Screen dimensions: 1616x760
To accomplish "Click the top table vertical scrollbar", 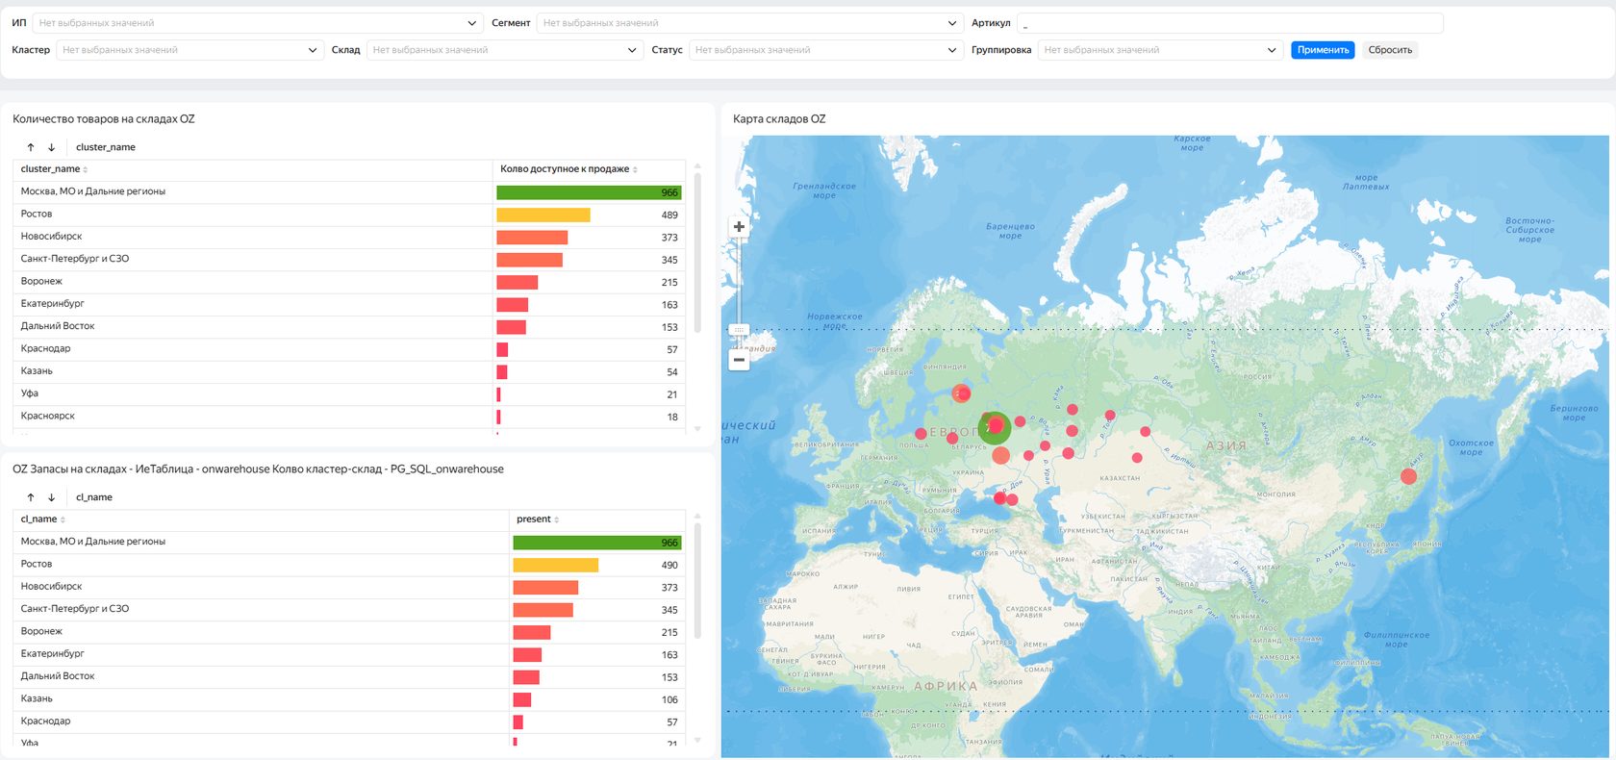I will tap(697, 252).
